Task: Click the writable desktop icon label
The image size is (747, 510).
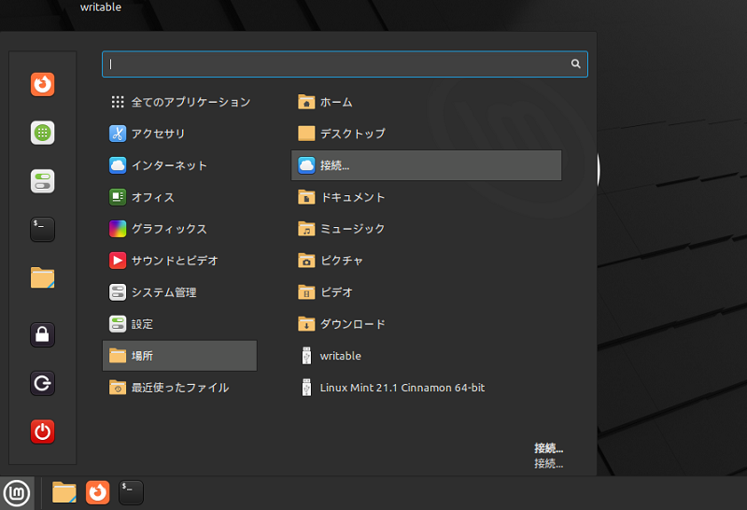Action: pyautogui.click(x=101, y=7)
